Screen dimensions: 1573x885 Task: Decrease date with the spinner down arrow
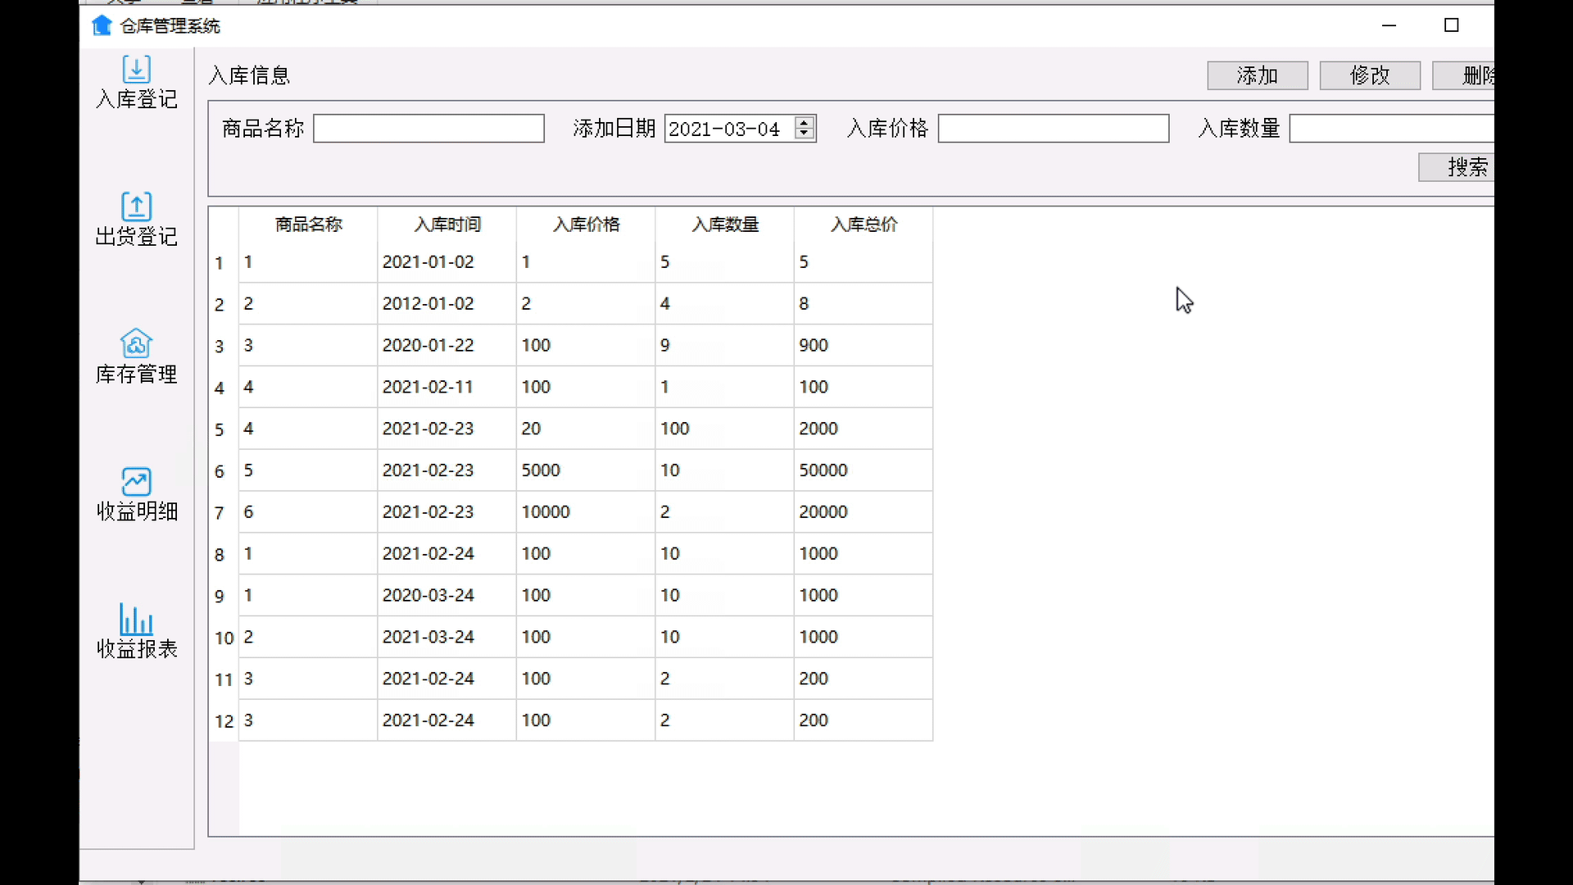pos(805,134)
